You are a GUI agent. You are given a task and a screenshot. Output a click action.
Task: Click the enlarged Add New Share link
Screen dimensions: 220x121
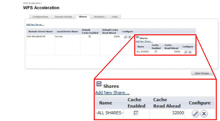pos(112,92)
